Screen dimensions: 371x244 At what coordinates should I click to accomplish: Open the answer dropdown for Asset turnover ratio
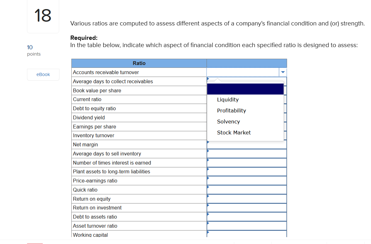pyautogui.click(x=247, y=225)
